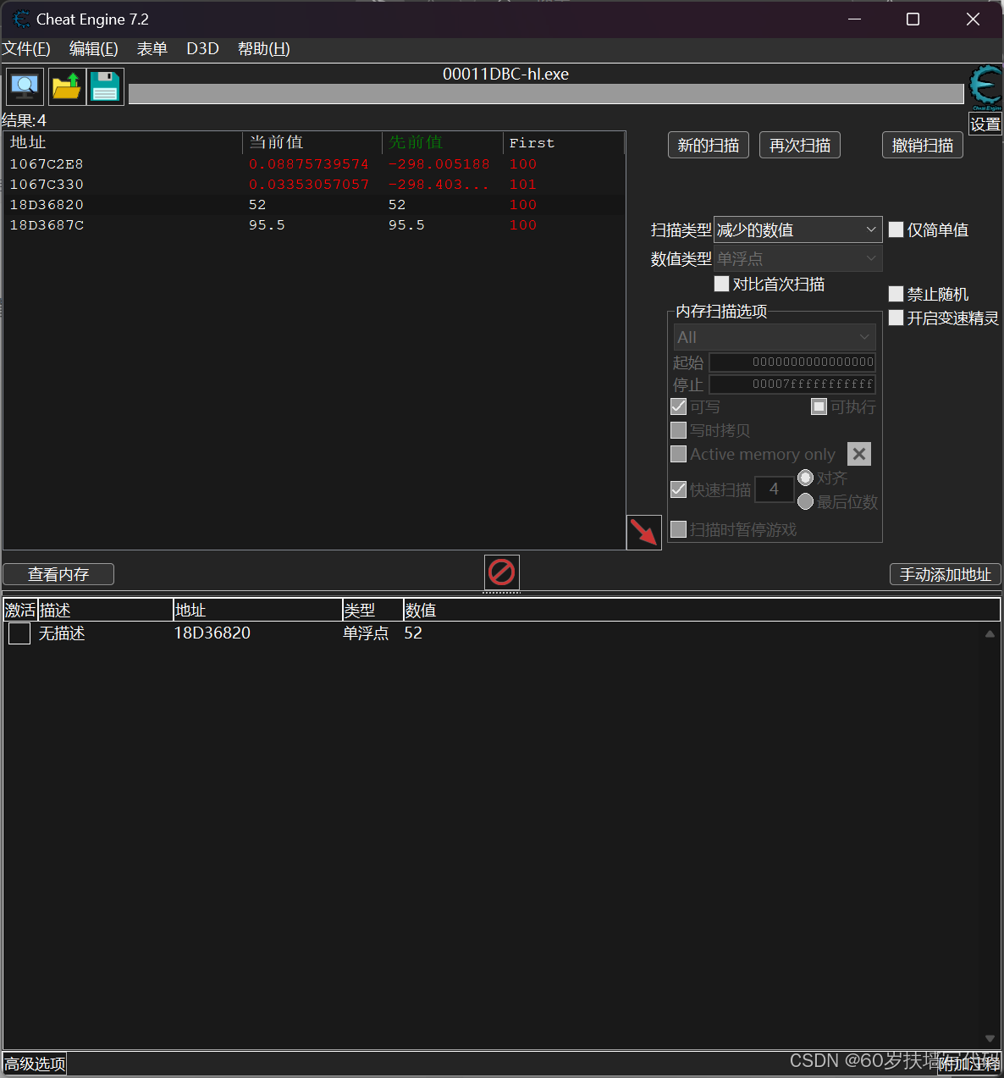Expand the 数值类型 单浮点 dropdown
This screenshot has height=1078, width=1004.
797,259
